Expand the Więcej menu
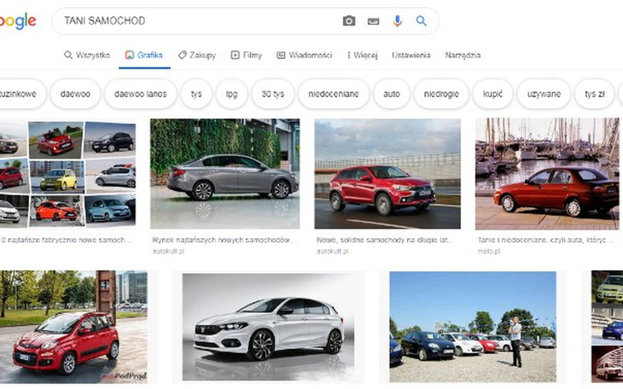Screen dimensions: 623x389 coord(362,55)
